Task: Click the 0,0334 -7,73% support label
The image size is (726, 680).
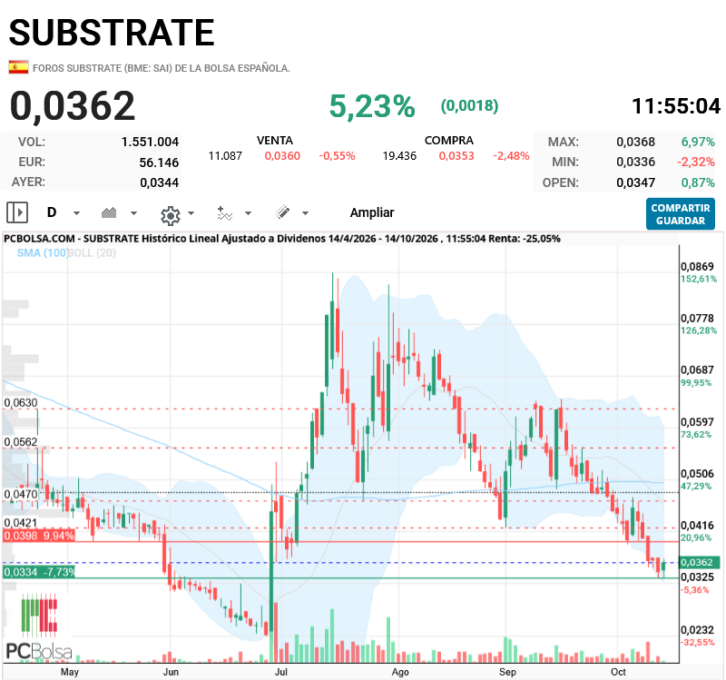Action: 39,572
